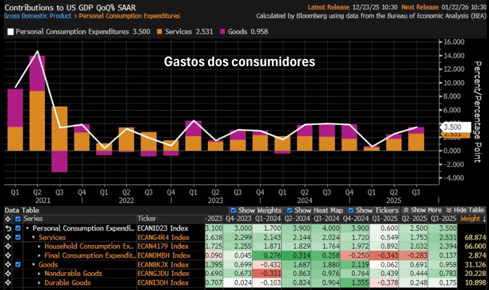The image size is (489, 290).
Task: Open Gross Domestic Product breadcrumb
Action: tap(37, 16)
